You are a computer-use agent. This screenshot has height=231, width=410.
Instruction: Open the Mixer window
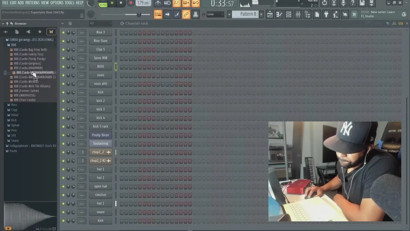click(x=298, y=14)
